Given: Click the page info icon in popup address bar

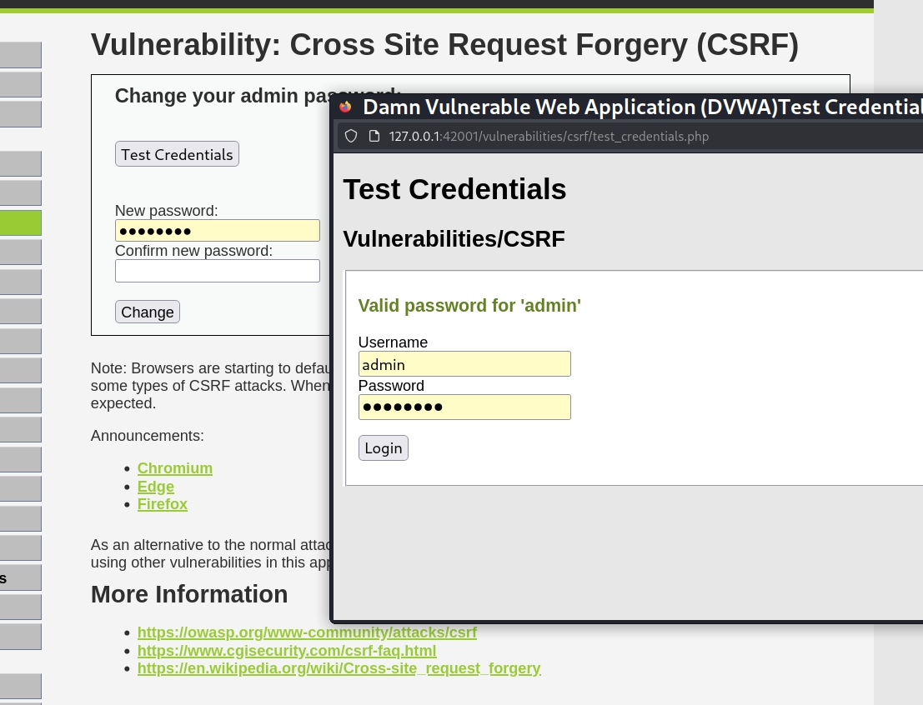Looking at the screenshot, I should (x=374, y=137).
